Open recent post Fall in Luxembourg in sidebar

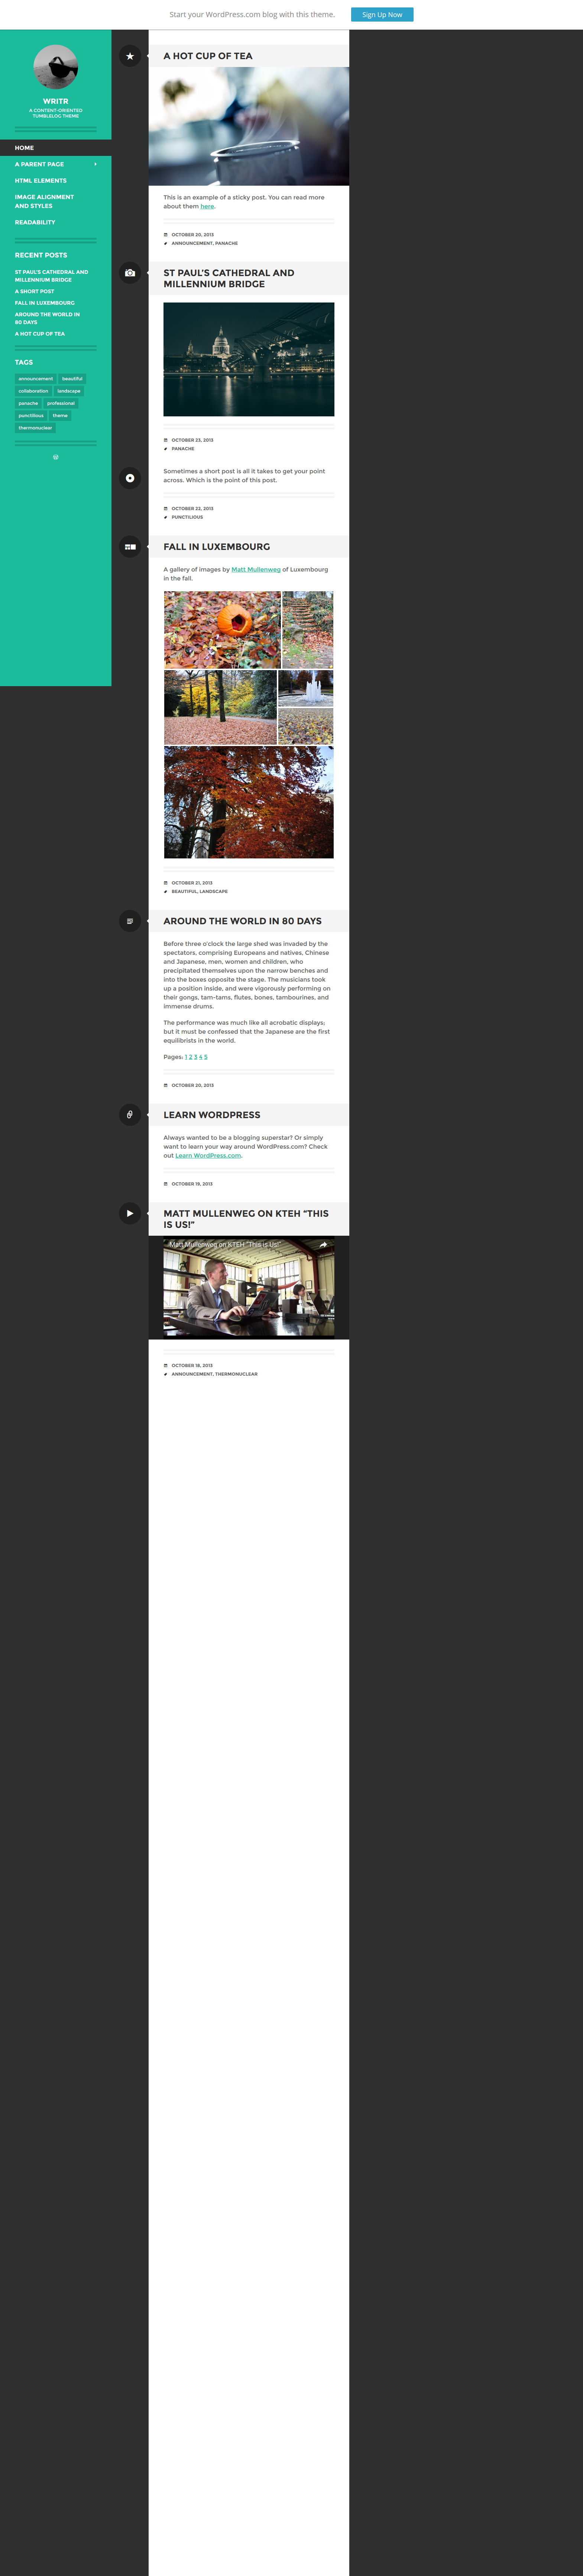point(45,303)
